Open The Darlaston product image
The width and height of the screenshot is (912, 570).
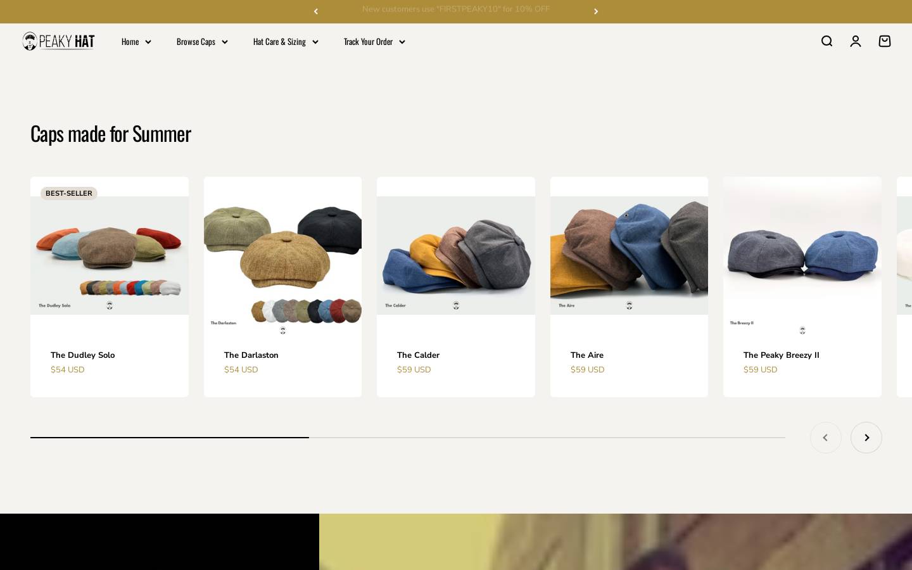click(282, 256)
